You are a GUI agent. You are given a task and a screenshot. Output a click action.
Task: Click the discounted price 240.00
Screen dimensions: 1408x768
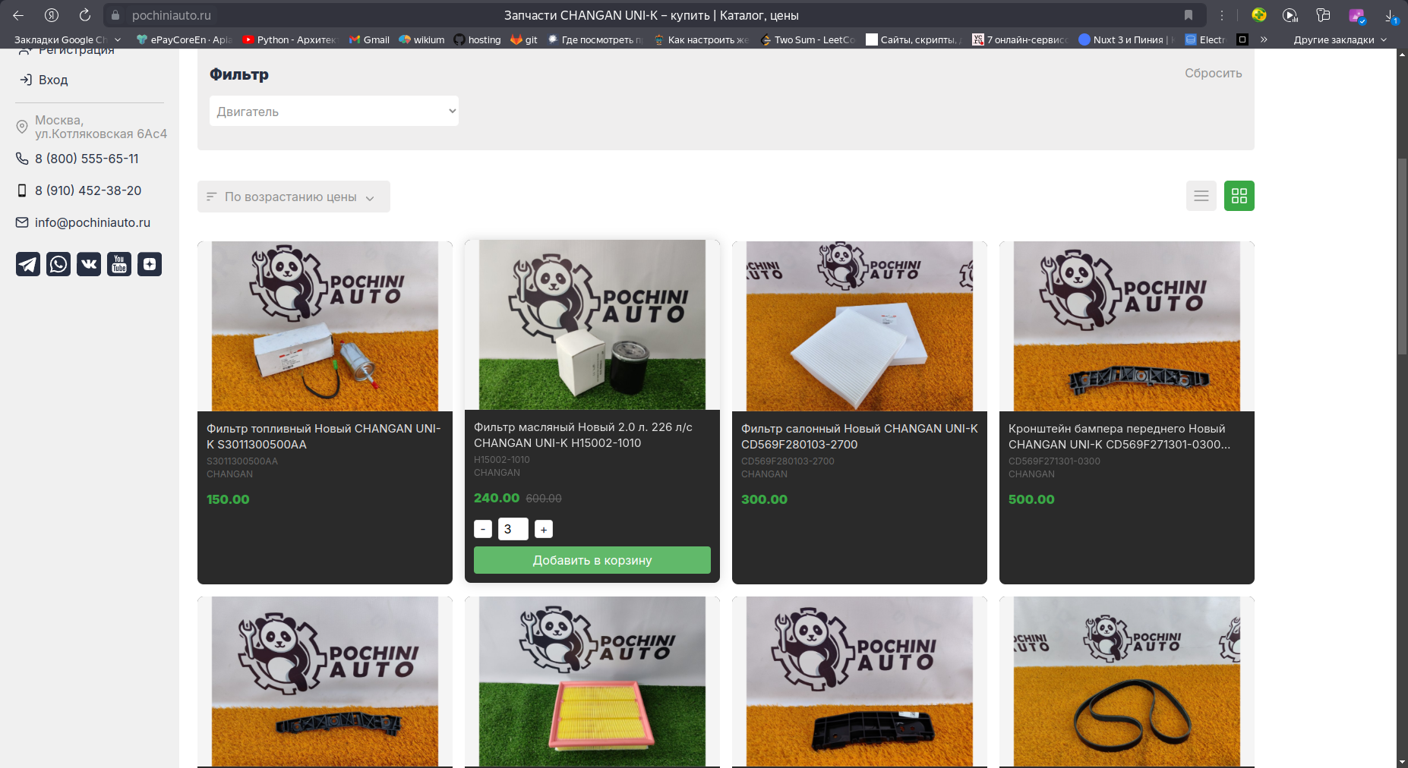point(497,498)
